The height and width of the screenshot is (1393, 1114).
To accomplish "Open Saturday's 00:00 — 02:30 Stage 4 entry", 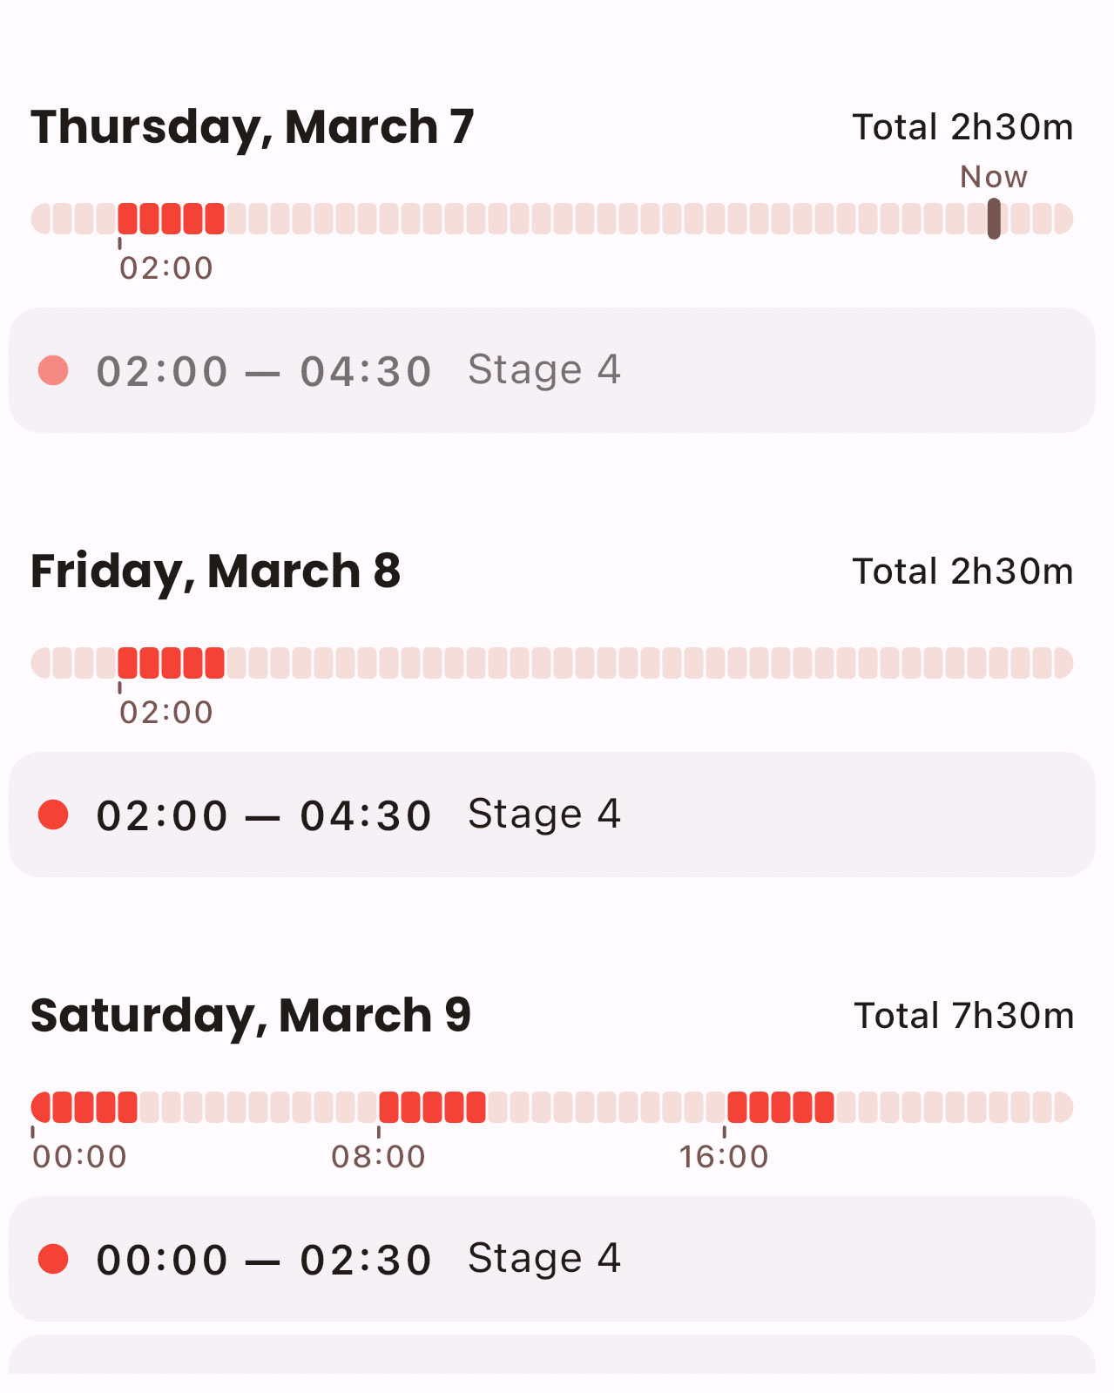I will point(551,1259).
